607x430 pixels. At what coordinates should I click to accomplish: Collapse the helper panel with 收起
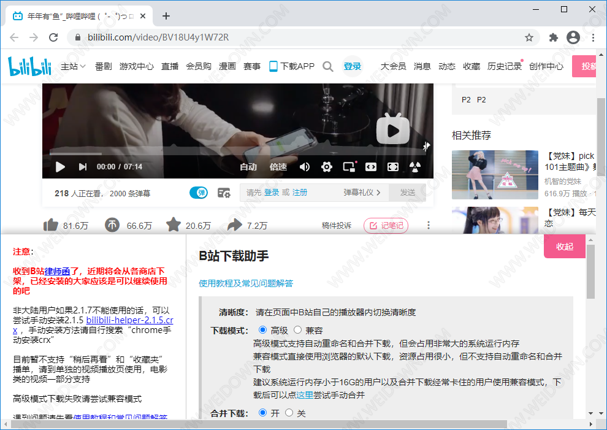[565, 247]
